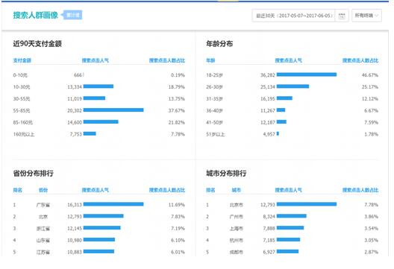Select the 北京市 row in city ranking
The height and width of the screenshot is (269, 394).
point(293,204)
